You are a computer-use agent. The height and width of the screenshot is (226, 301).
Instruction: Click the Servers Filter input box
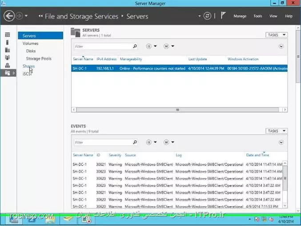coord(103,46)
